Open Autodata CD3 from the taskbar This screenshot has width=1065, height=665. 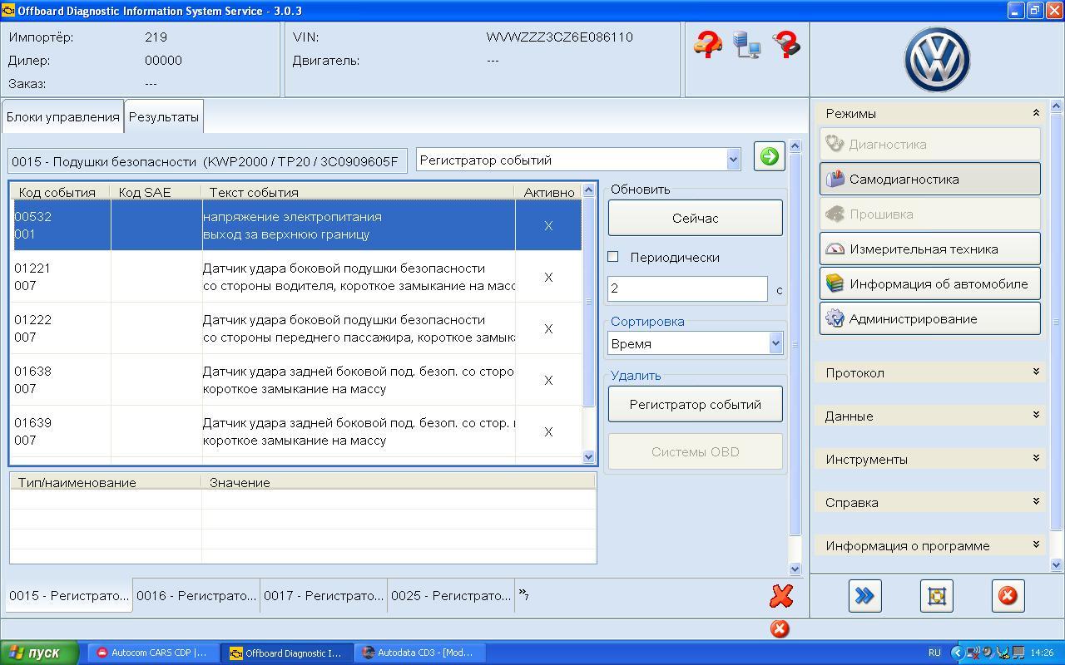(x=419, y=653)
